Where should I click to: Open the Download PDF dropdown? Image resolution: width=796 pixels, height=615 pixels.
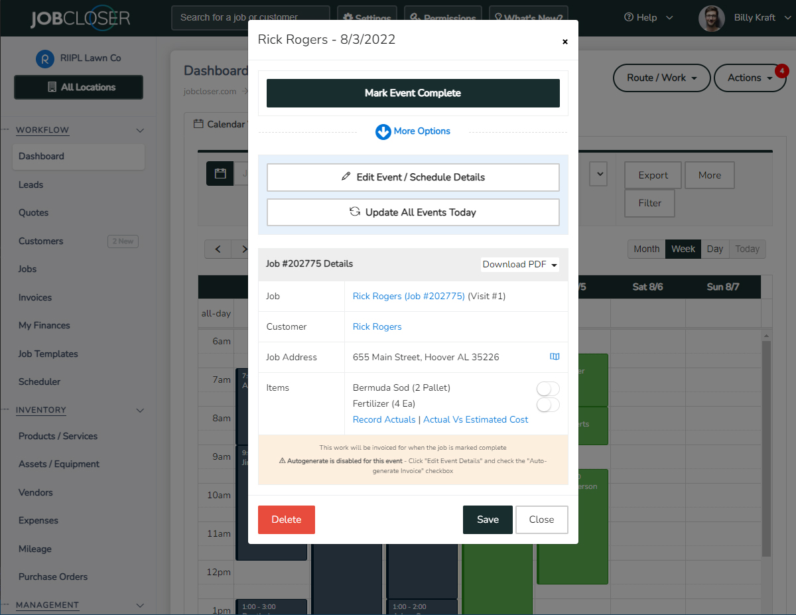(x=519, y=264)
